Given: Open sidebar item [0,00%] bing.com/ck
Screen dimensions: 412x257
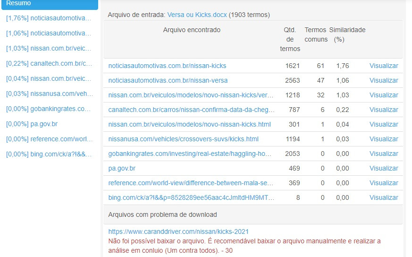Looking at the screenshot, I should pos(49,154).
